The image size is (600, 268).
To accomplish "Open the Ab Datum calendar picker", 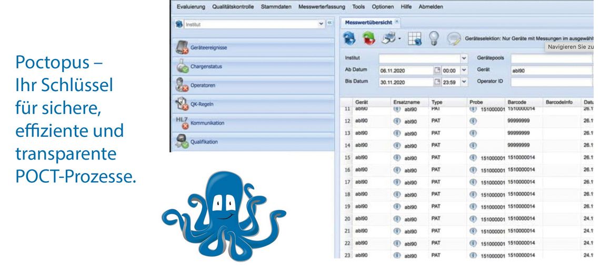I will coord(437,71).
